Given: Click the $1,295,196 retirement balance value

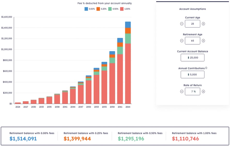Looking at the screenshot, I should pyautogui.click(x=131, y=139).
